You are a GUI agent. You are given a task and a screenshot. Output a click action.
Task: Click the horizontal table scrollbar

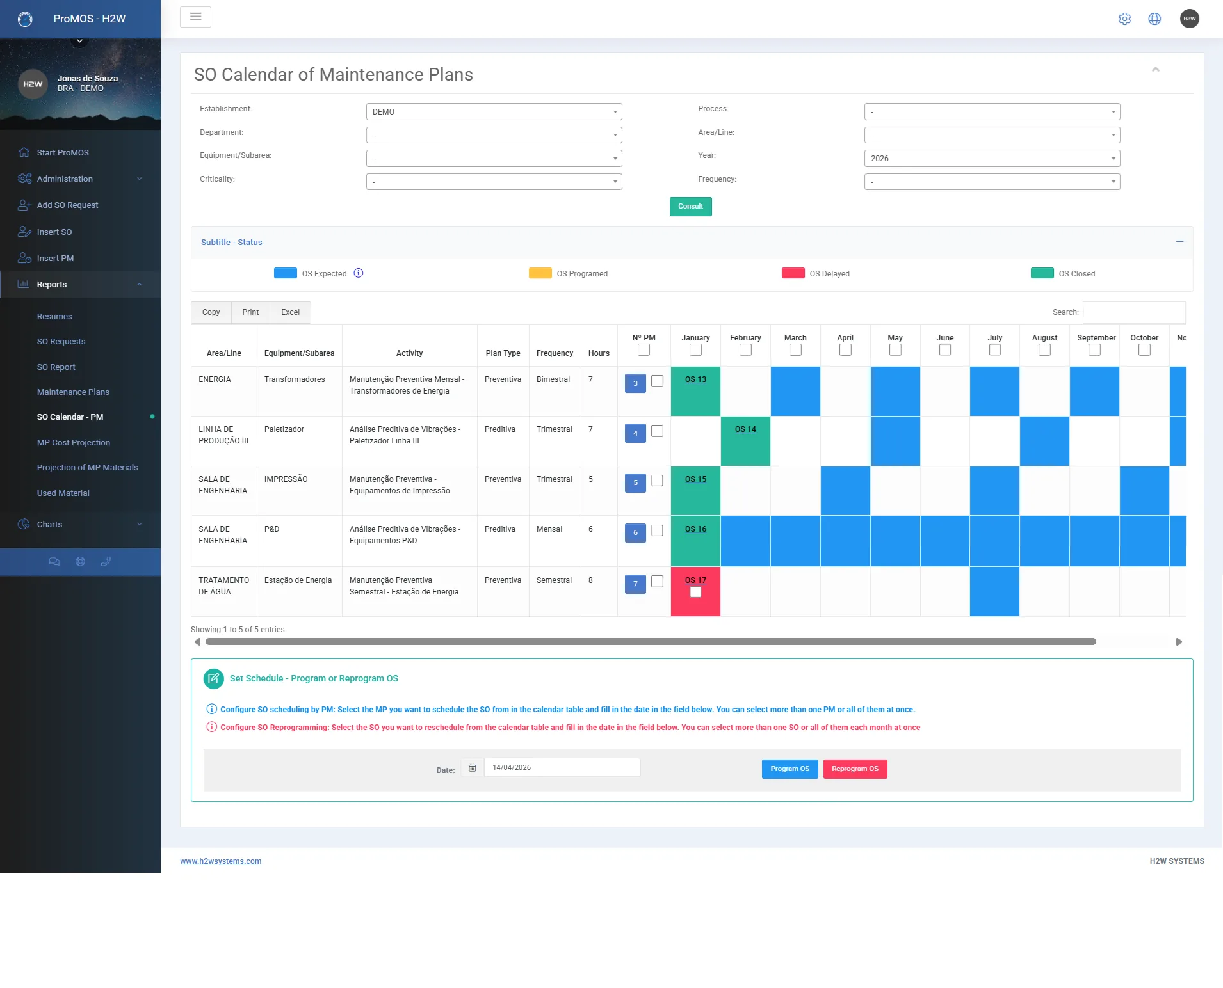tap(651, 642)
